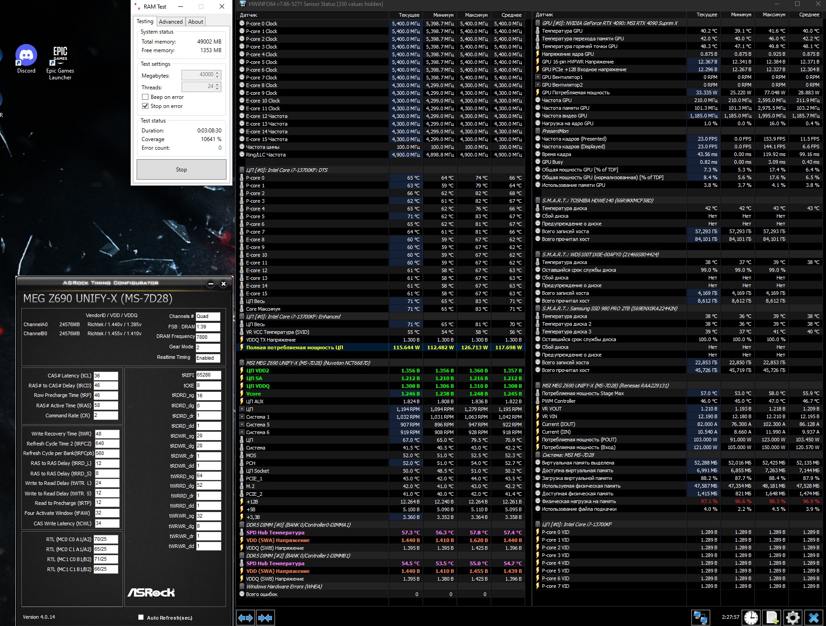Collapse the Intel Core i7-13700KF DTS group

pyautogui.click(x=242, y=170)
